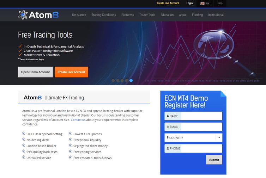Click the 'Lowest ECN Spreads' text

pyautogui.click(x=87, y=134)
